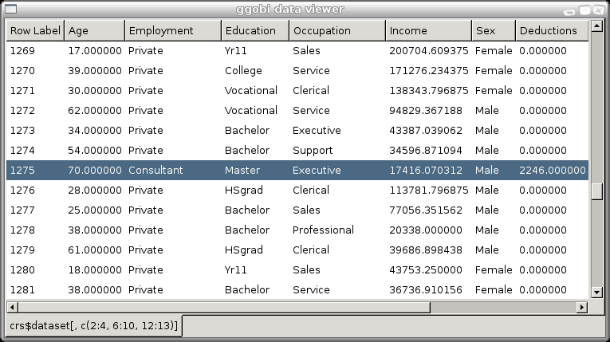This screenshot has height=342, width=610.
Task: Select the crs$dataset tab
Action: coord(93,326)
